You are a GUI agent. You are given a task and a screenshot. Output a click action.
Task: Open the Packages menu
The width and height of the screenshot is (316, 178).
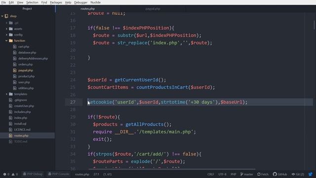(56, 2)
